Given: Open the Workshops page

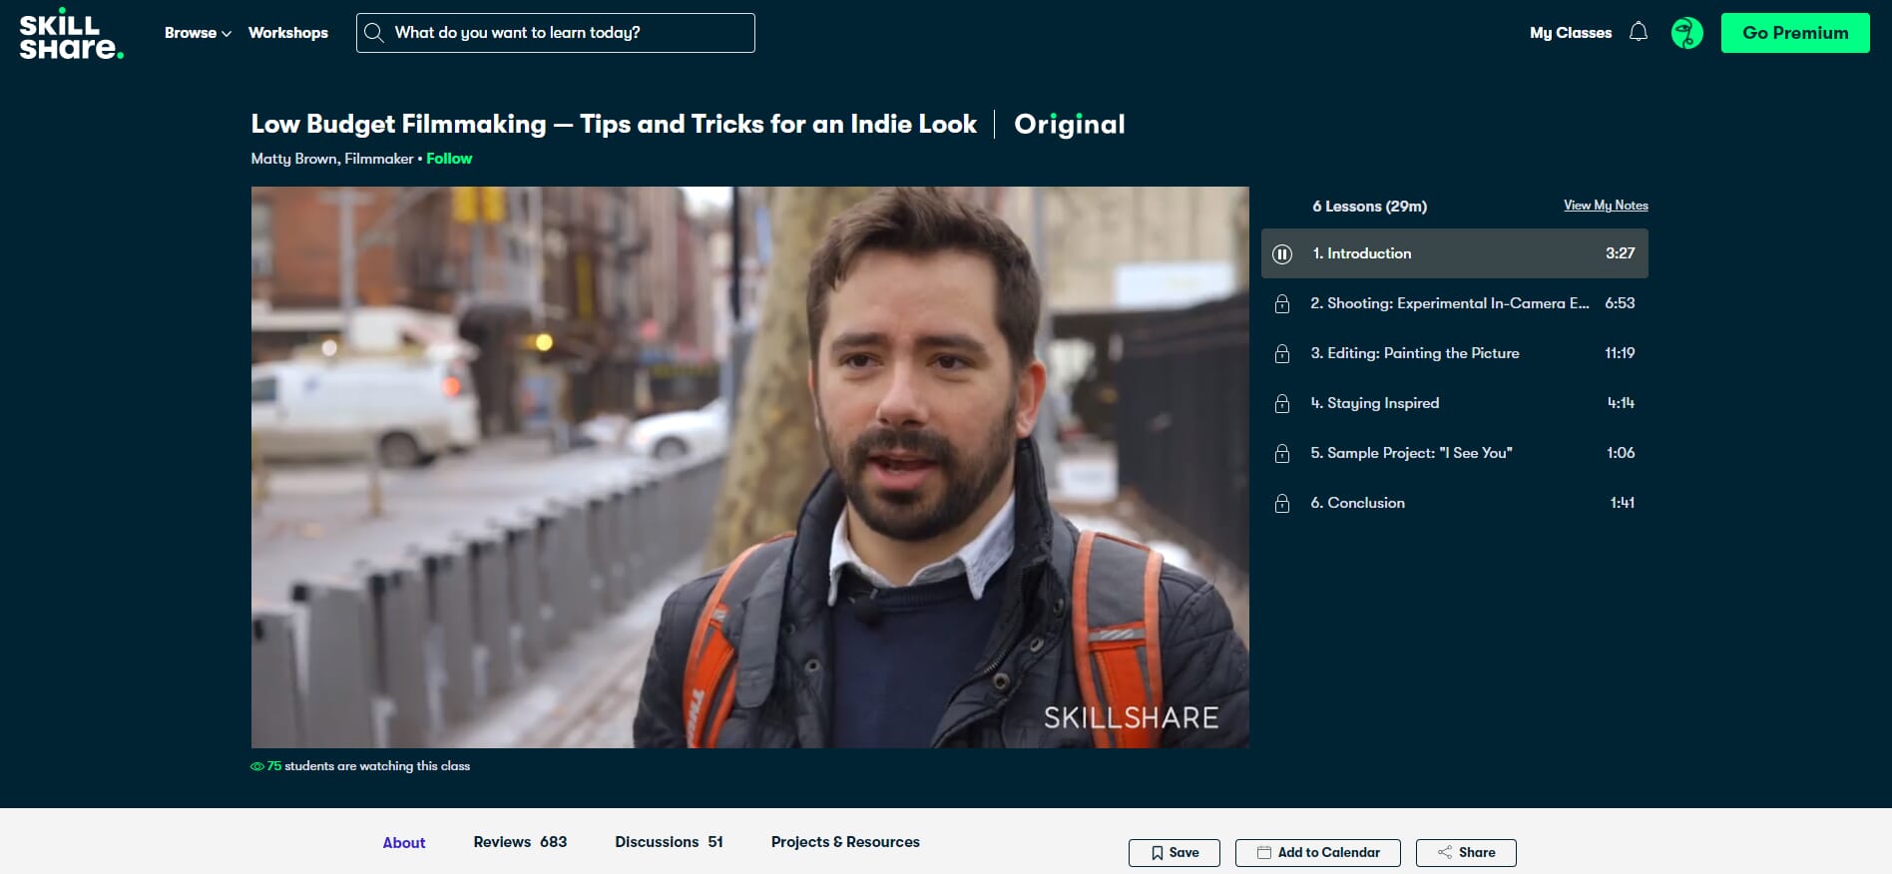Looking at the screenshot, I should tap(288, 33).
